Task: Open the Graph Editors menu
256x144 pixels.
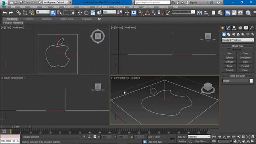Action: pyautogui.click(x=102, y=7)
